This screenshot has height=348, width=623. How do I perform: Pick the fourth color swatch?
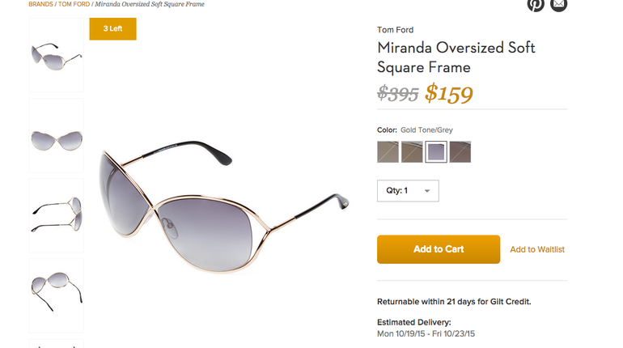(460, 151)
